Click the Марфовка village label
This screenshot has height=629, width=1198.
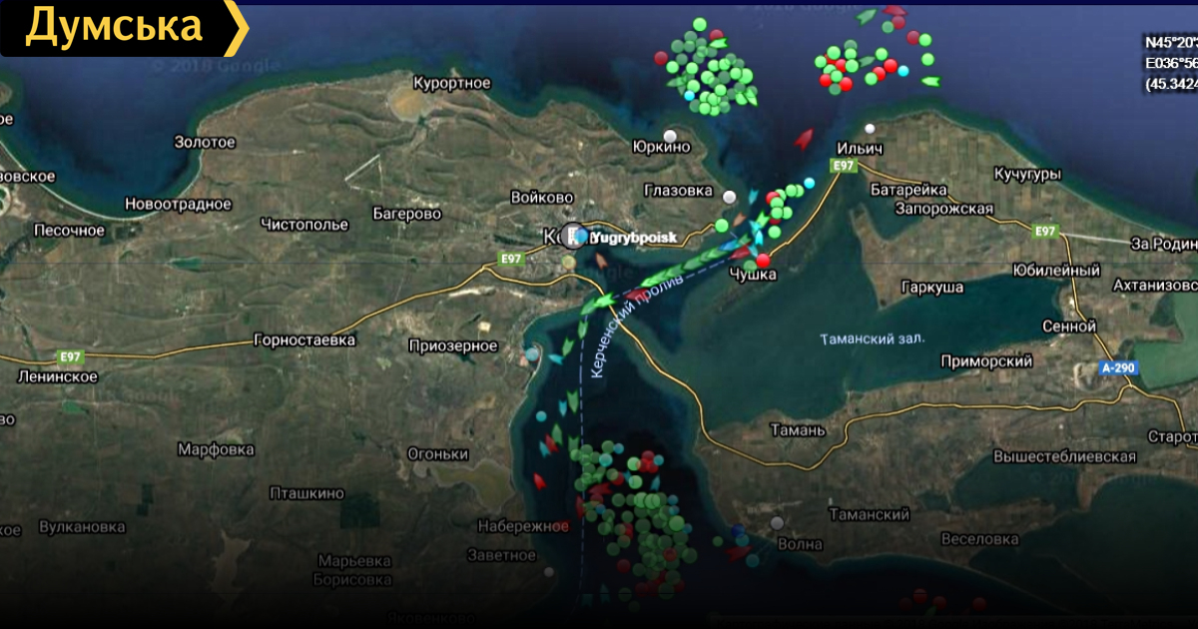point(216,449)
